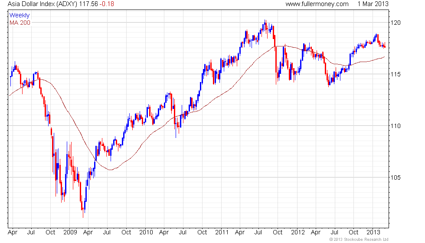Screen dimensions: 425x243
Task: Click the '2012' year label on time axis
Action: pyautogui.click(x=298, y=233)
